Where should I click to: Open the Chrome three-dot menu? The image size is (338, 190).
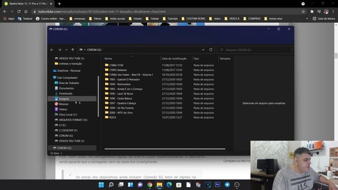click(x=333, y=12)
